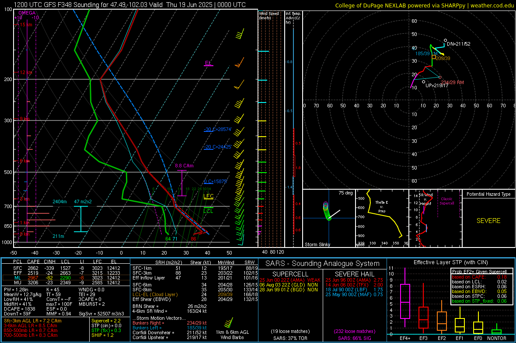
Task: Click the 8.8 C/km lapse rate label
Action: point(184,166)
